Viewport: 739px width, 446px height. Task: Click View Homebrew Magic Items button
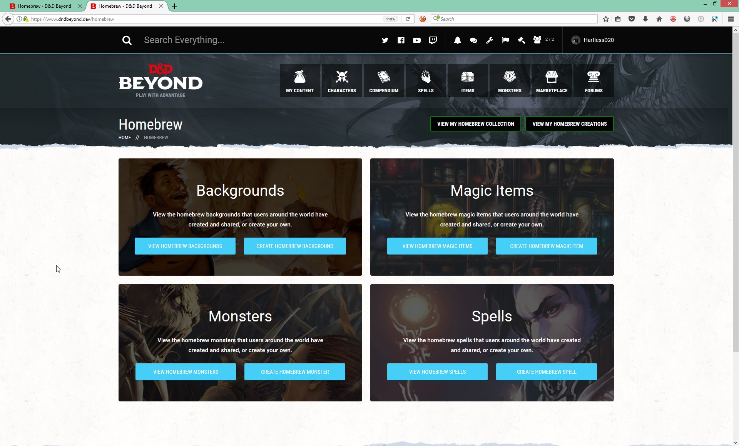click(x=437, y=246)
